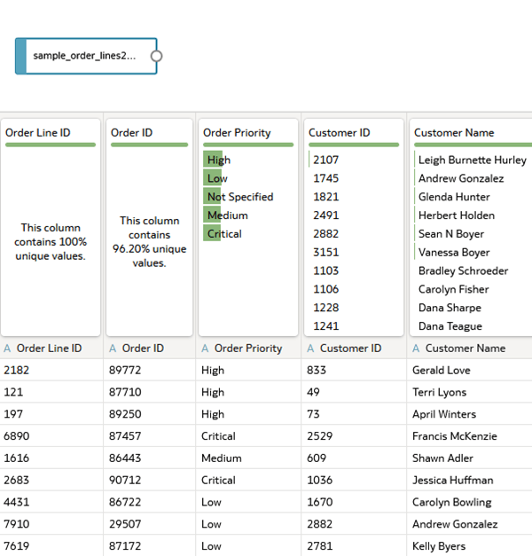Viewport: 532px width, 556px height.
Task: Select the High value in Order Priority tile
Action: (x=219, y=160)
